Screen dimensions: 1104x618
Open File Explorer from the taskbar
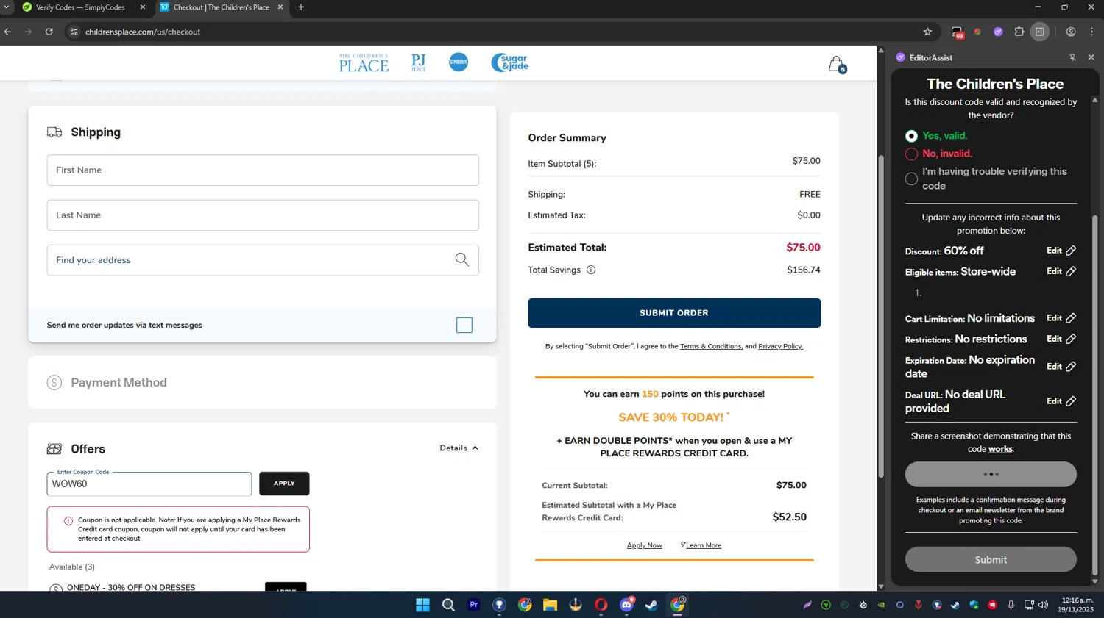(550, 605)
